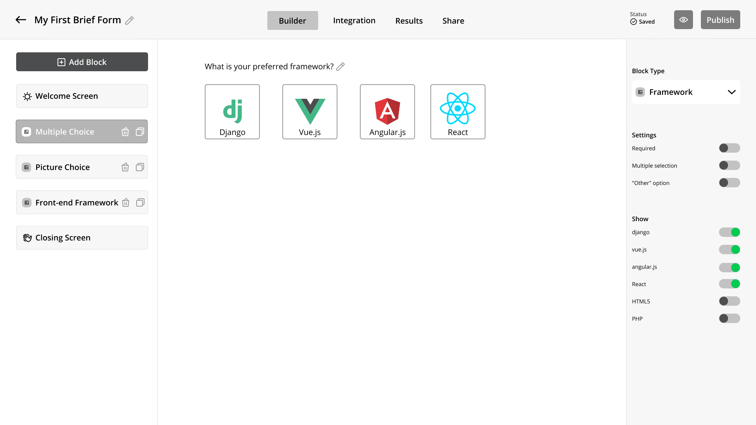Open the Results tab
Screen dimensions: 756x425
tap(409, 21)
